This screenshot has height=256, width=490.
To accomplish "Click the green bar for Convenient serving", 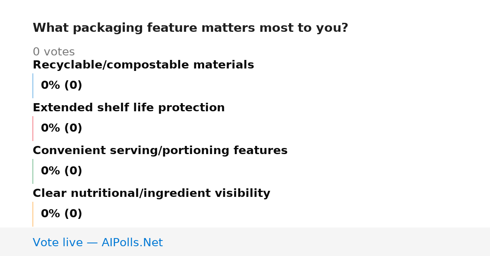I will click(x=33, y=171).
